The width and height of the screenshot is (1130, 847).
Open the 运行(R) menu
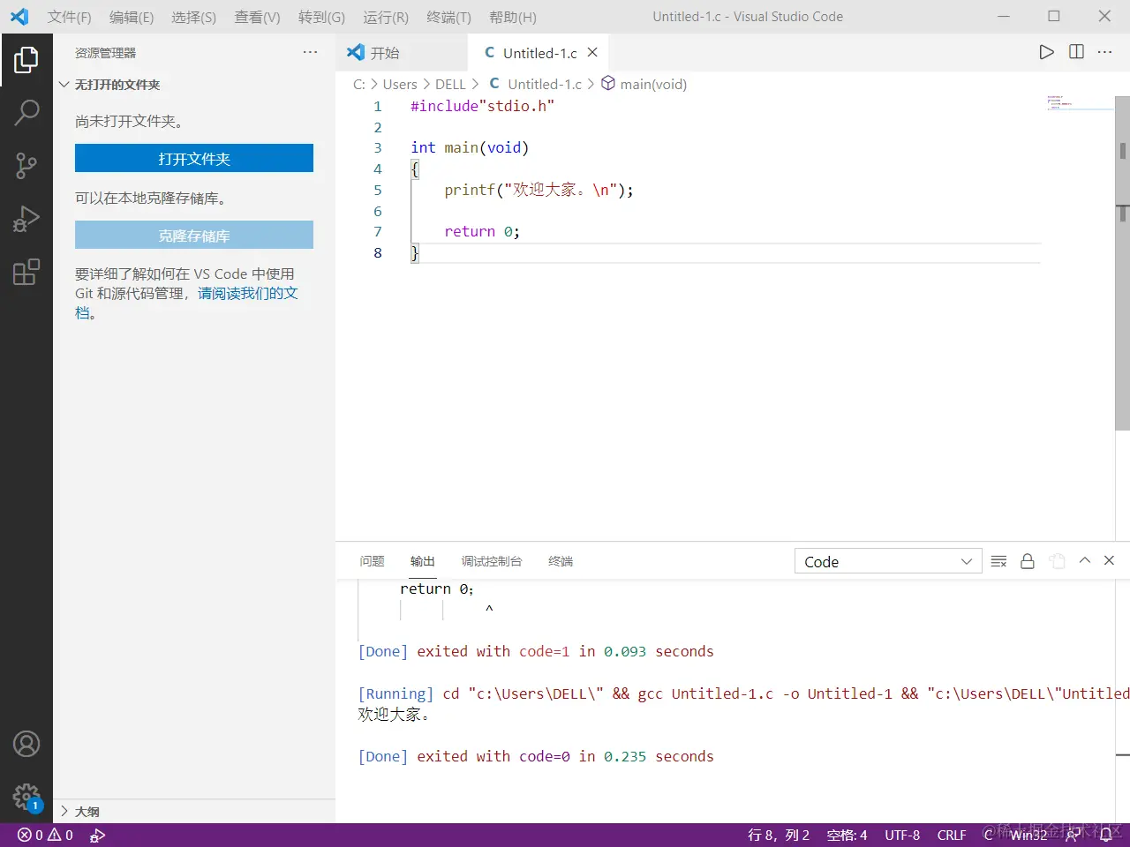pyautogui.click(x=386, y=17)
